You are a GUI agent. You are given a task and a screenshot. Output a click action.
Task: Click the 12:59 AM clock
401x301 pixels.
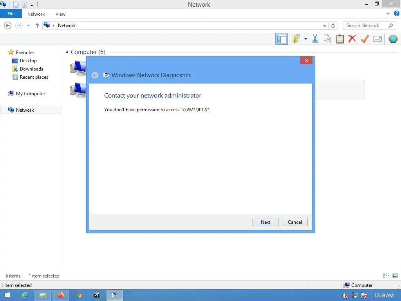[384, 296]
